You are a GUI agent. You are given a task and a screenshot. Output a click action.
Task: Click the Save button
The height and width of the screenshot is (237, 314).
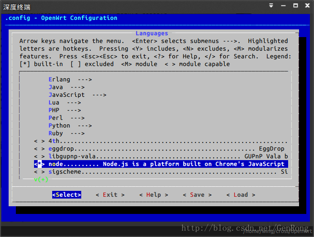(197, 194)
